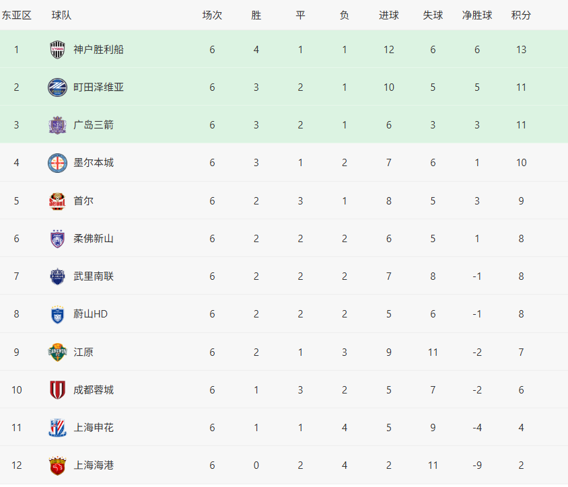568x487 pixels.
Task: Click the 首尔 team logo
Action: [x=57, y=200]
